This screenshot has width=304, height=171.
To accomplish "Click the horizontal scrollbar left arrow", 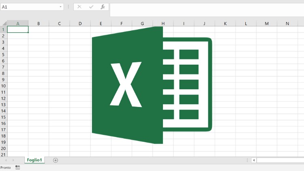I will coord(254,160).
